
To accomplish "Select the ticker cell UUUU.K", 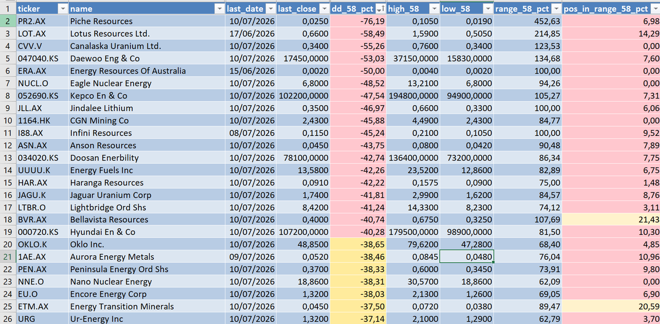I will [42, 170].
